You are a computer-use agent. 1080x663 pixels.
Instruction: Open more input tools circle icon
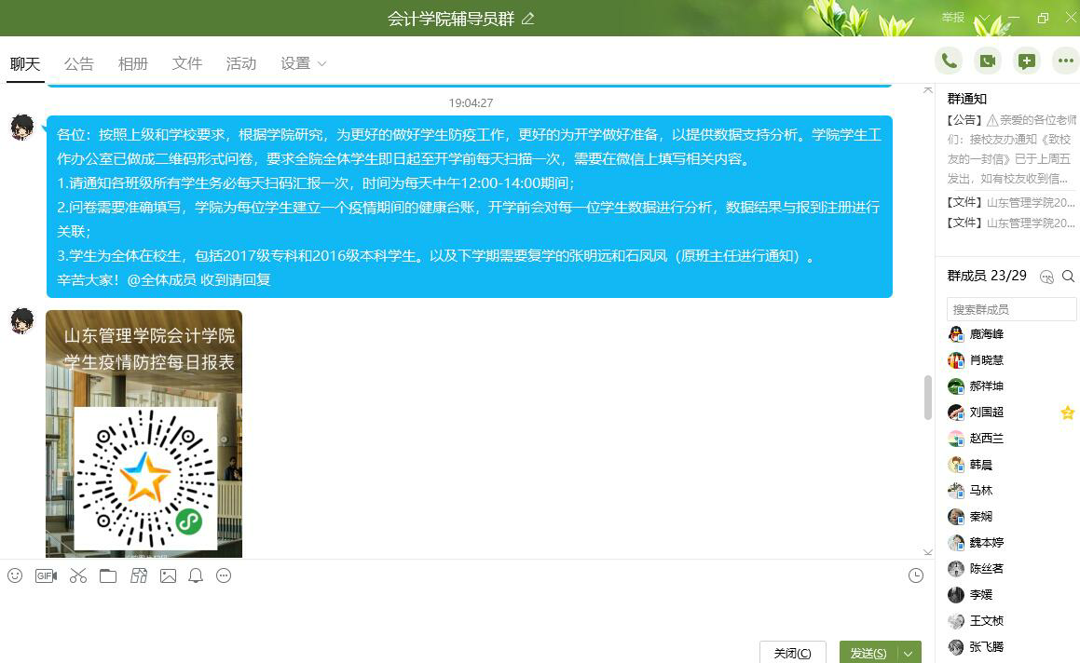point(224,575)
